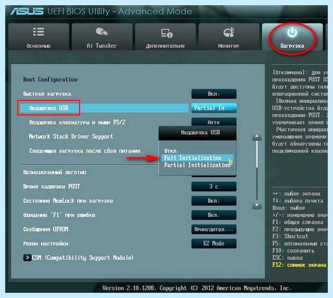Click the CSM arrow icon
This screenshot has height=298, width=333.
[x=27, y=257]
